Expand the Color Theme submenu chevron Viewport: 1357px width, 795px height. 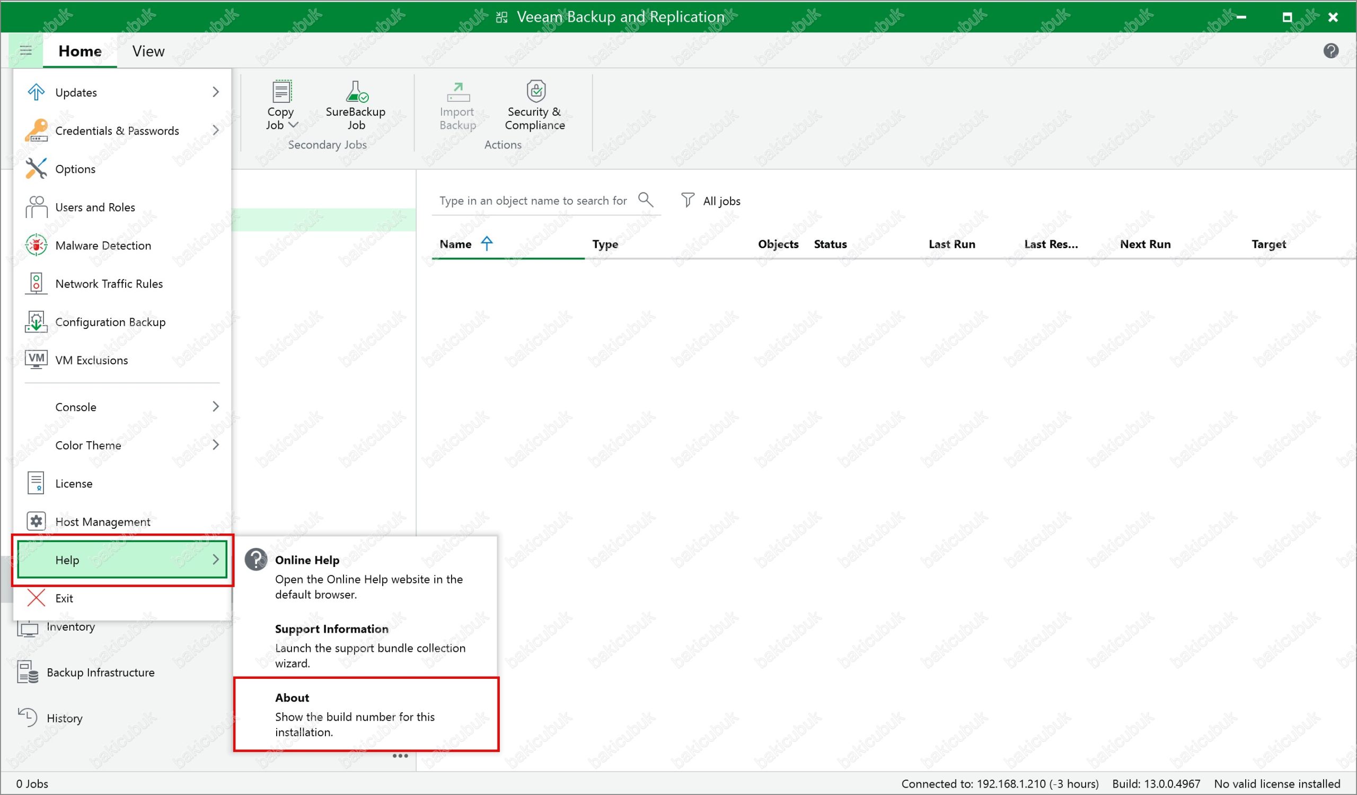216,445
